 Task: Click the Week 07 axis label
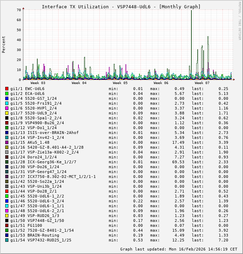202,83
